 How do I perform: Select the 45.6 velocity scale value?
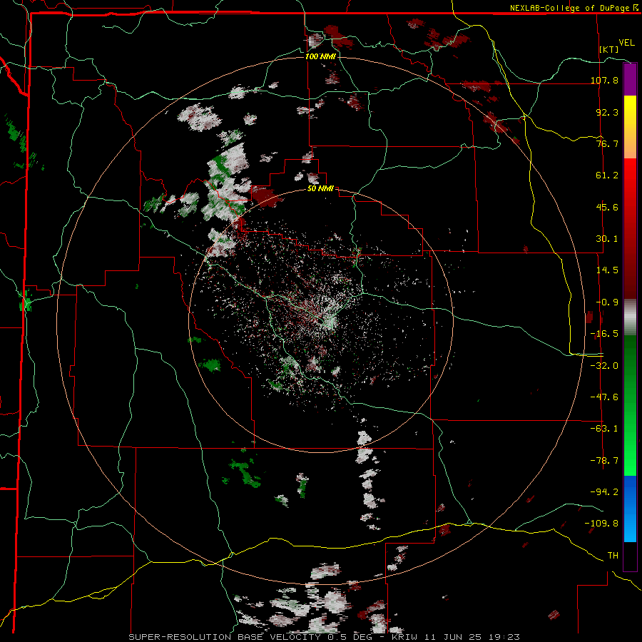coord(607,207)
